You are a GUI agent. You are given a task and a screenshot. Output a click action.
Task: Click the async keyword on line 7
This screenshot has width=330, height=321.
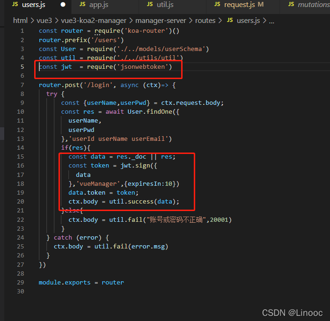click(x=130, y=85)
